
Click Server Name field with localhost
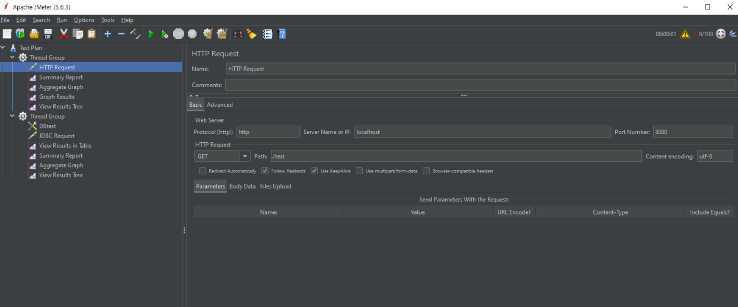coord(482,132)
